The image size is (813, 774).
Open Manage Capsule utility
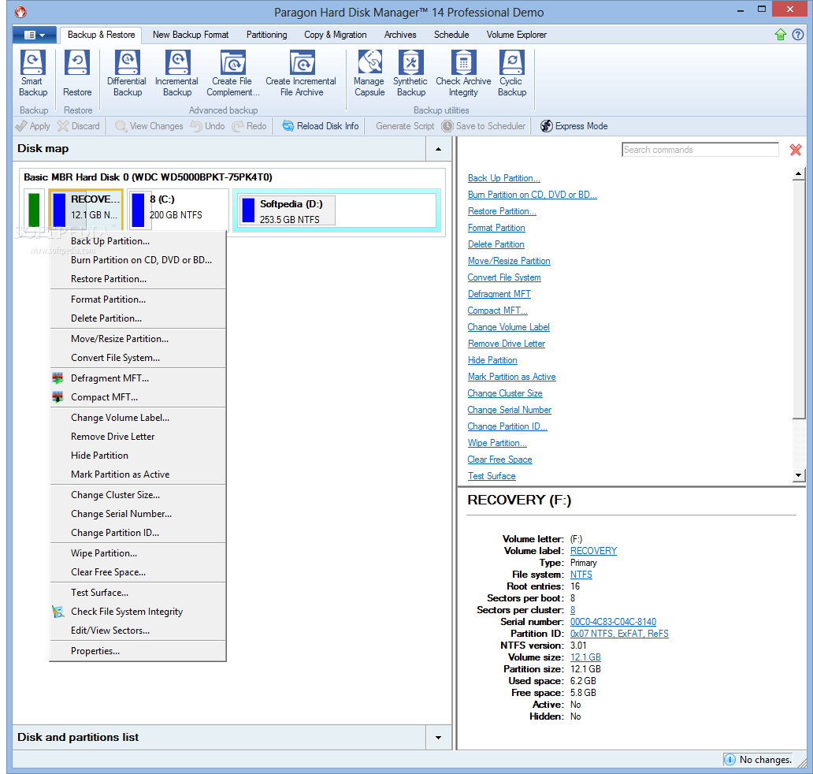point(369,73)
